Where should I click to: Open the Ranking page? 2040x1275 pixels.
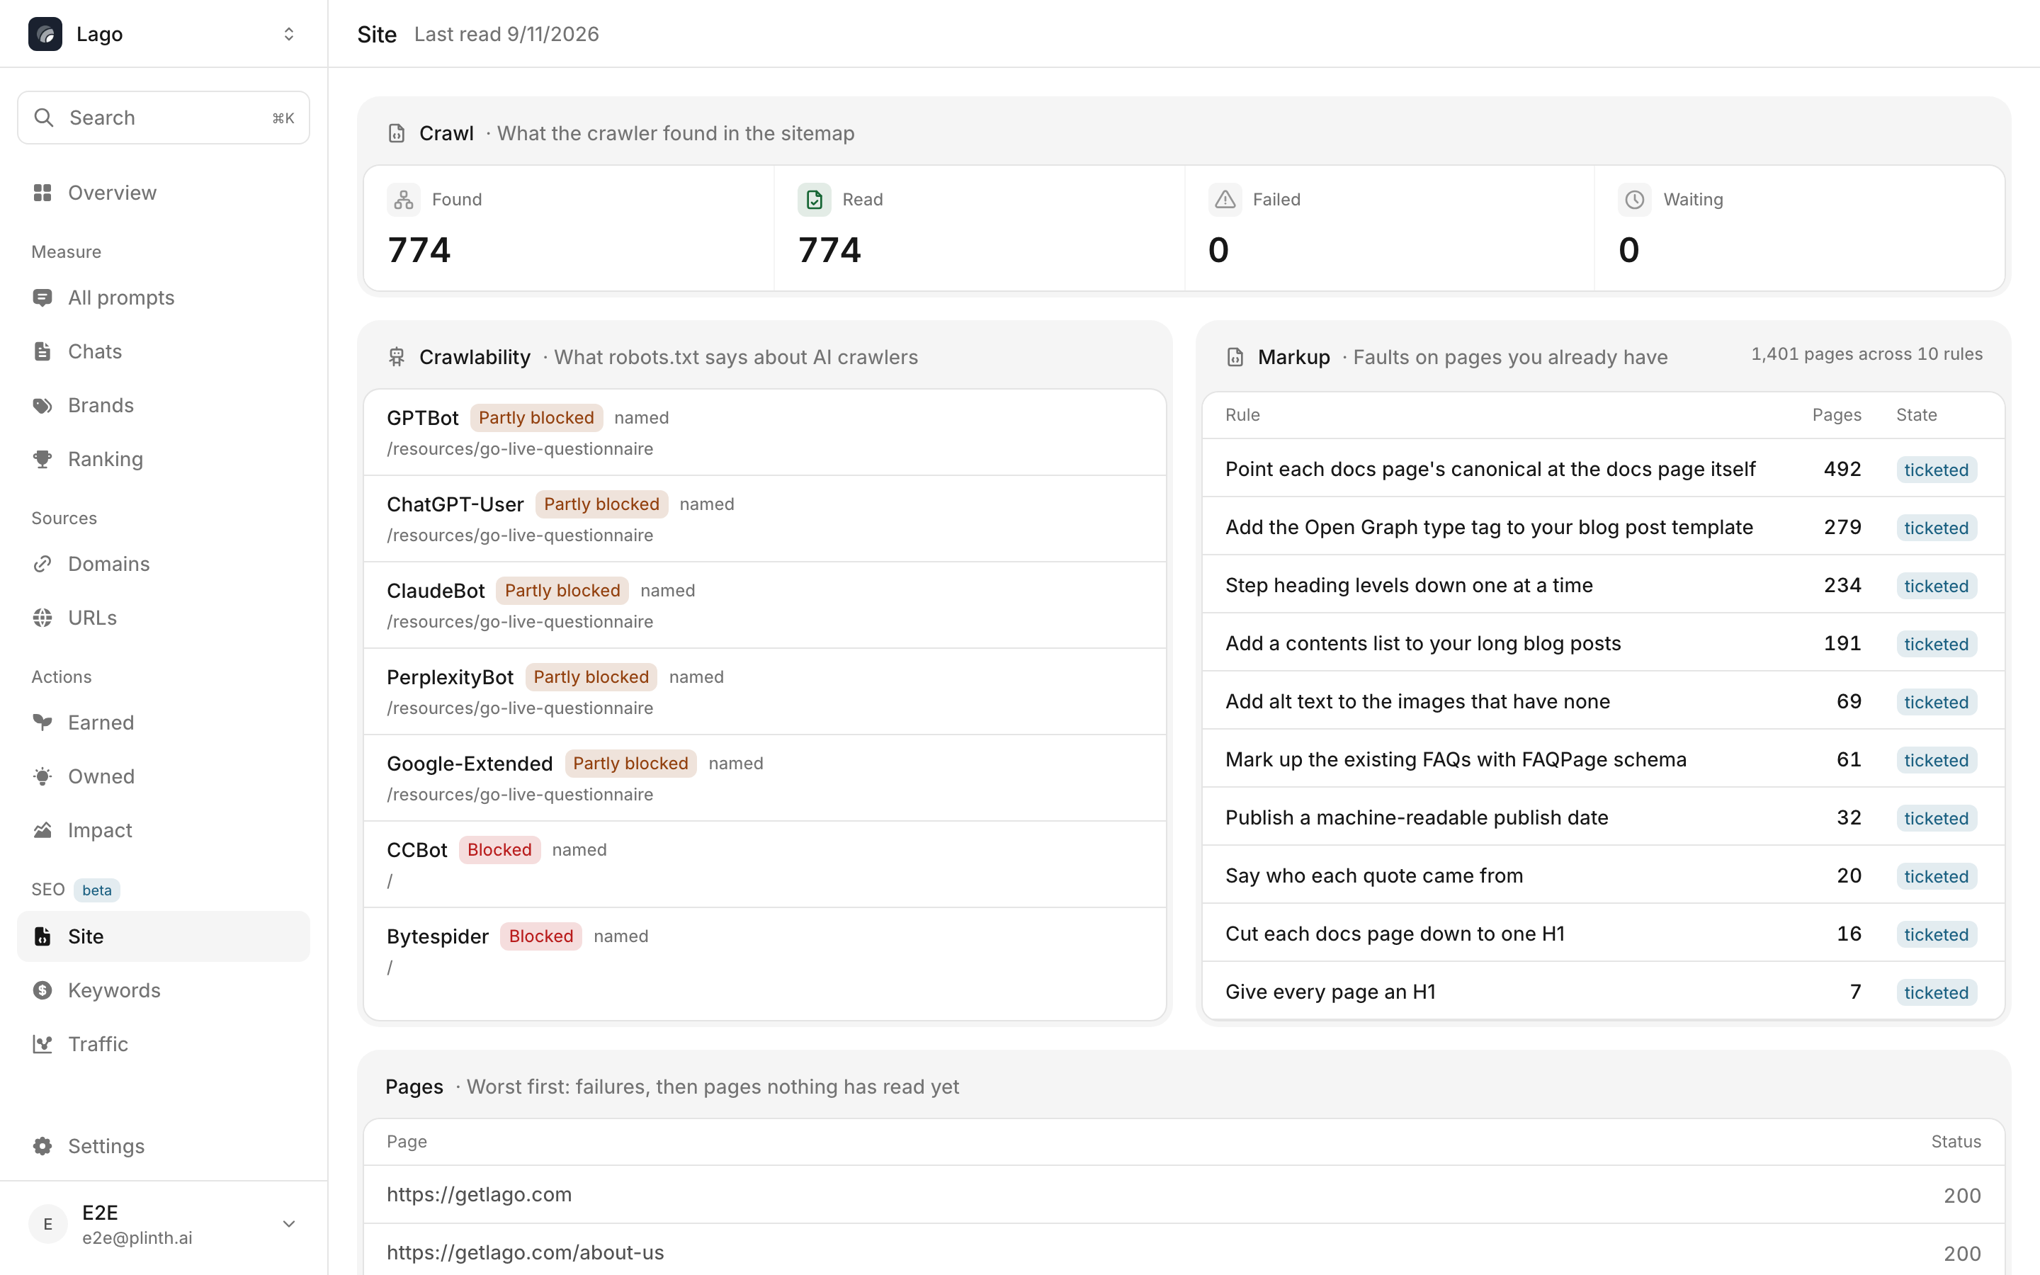pos(164,460)
